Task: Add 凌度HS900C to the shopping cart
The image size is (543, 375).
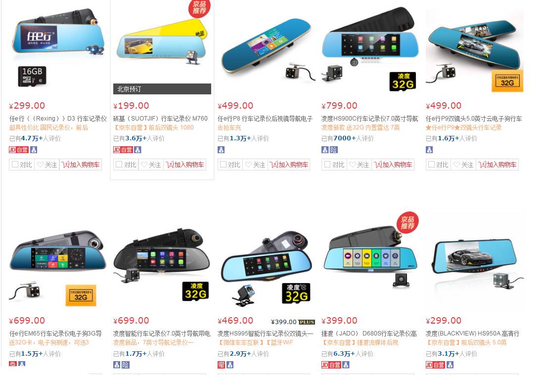Action: 393,165
